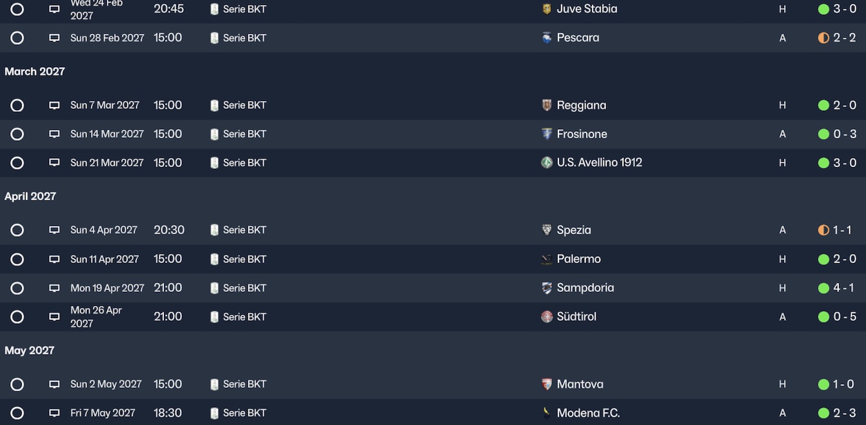
Task: Open Modena F.C. team page
Action: click(x=588, y=413)
